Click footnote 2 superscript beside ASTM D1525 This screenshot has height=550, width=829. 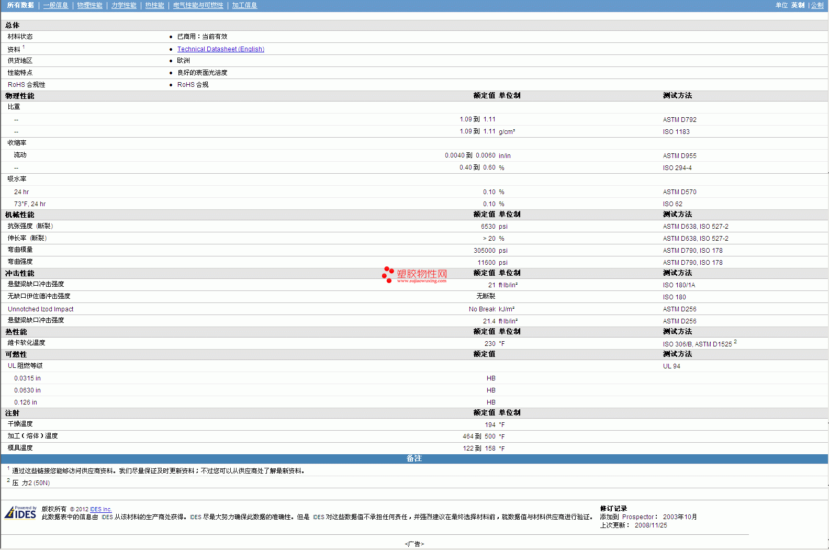tap(735, 342)
